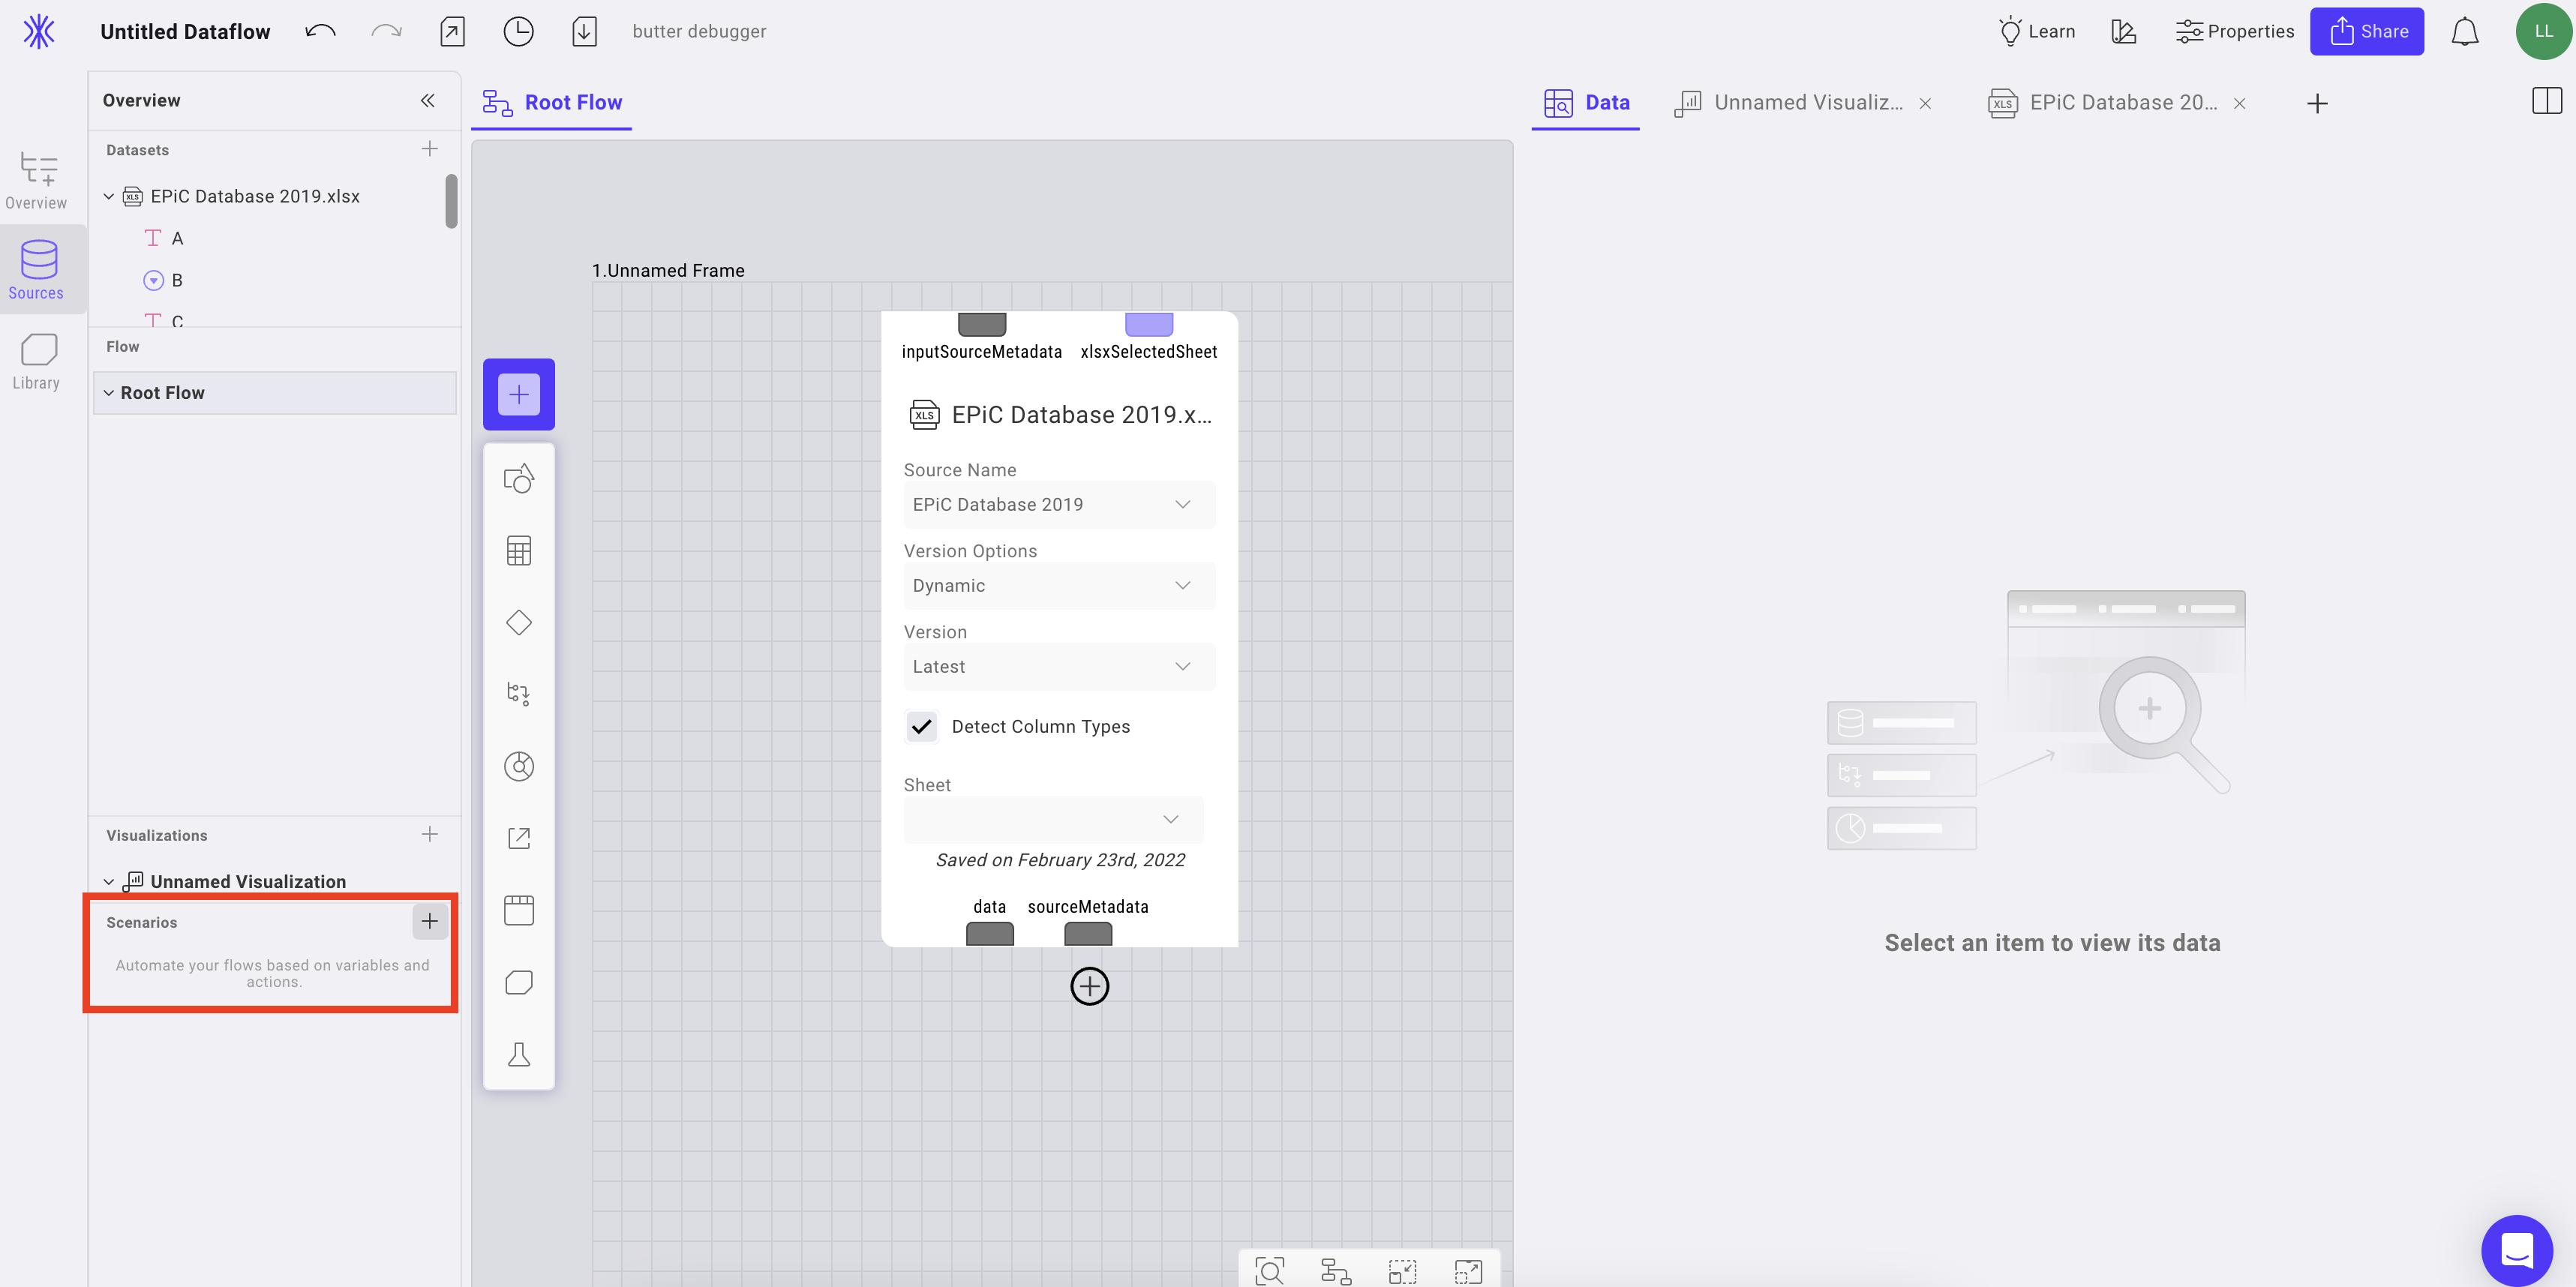Add a new tab with plus
The height and width of the screenshot is (1287, 2576).
click(x=2317, y=104)
